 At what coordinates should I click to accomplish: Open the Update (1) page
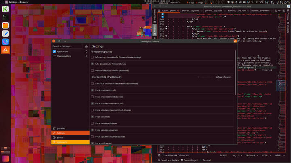pos(70,142)
